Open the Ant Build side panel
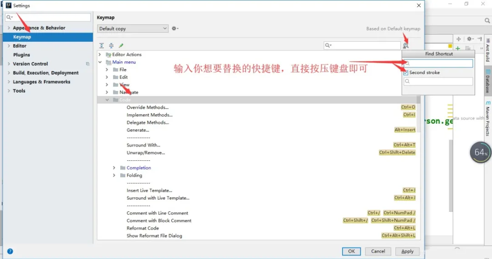Viewport: 492px width, 259px height. click(x=487, y=50)
